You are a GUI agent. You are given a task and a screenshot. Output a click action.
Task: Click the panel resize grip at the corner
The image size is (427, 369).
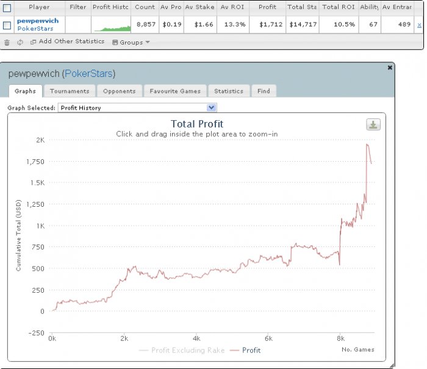click(392, 365)
